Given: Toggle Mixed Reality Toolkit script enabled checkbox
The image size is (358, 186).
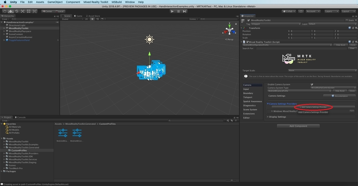Looking at the screenshot, I should coord(247,42).
